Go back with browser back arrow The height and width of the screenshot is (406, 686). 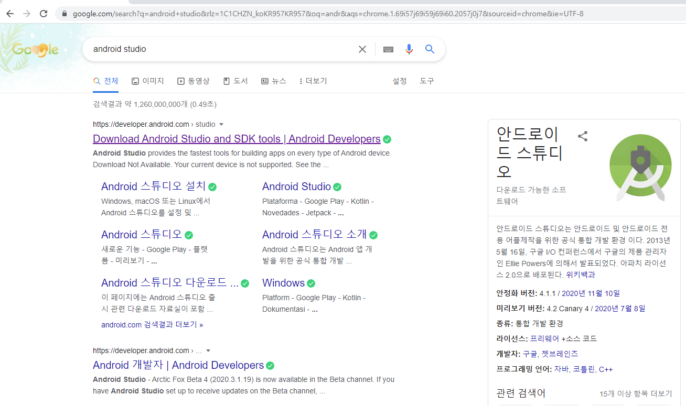click(10, 14)
